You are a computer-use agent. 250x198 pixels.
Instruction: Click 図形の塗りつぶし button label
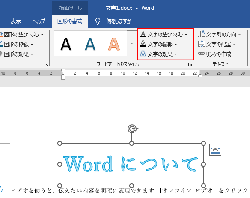21,34
